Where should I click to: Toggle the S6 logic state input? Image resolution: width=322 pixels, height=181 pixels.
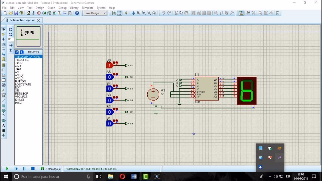(x=109, y=66)
